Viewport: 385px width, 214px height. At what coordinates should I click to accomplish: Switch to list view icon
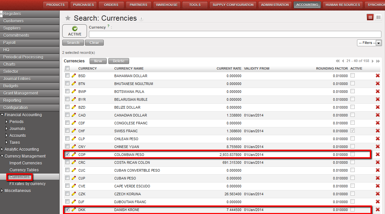(x=370, y=17)
